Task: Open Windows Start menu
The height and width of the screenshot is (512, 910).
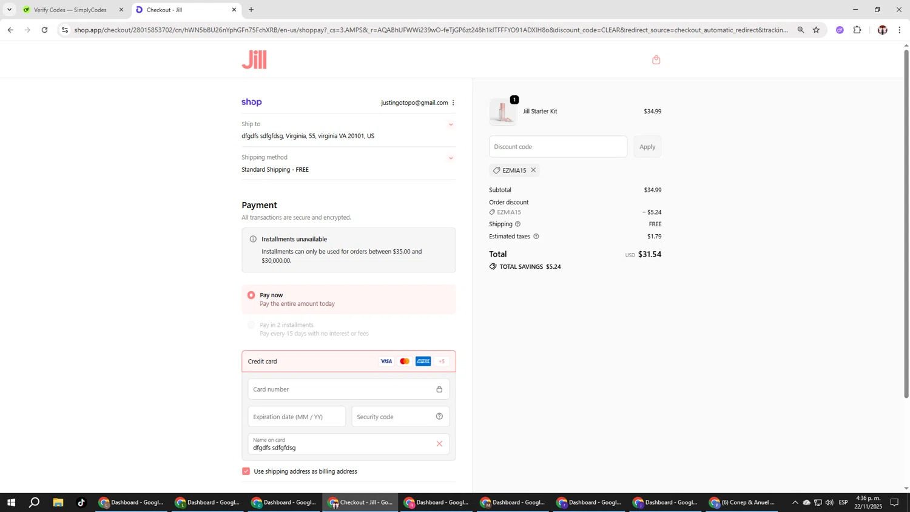Action: (x=11, y=502)
